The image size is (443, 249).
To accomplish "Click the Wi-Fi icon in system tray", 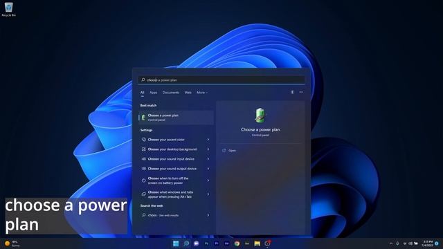I will tap(404, 243).
